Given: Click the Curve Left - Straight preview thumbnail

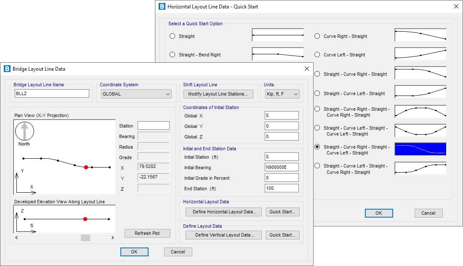Looking at the screenshot, I should 420,54.
